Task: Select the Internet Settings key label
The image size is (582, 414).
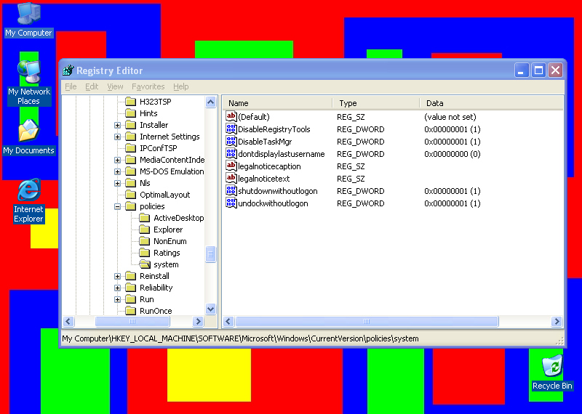Action: (x=170, y=137)
